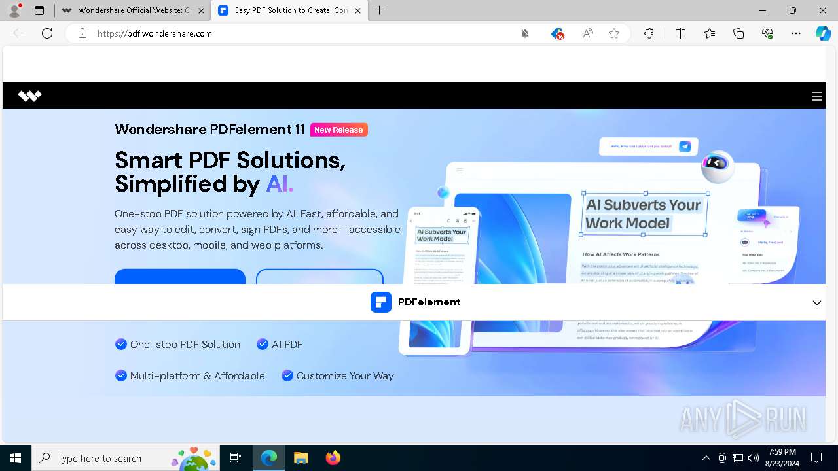838x471 pixels.
Task: Open the tab actions menu icon
Action: click(39, 10)
